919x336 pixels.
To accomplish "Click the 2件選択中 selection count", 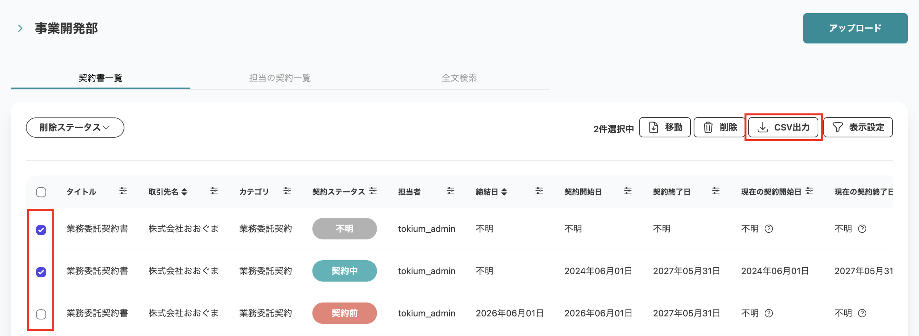I will tap(613, 129).
